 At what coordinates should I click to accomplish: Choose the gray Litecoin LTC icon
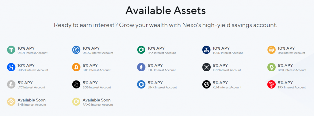pyautogui.click(x=11, y=84)
